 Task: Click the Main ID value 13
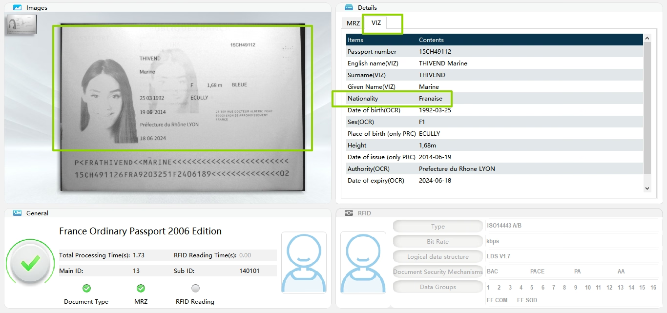(136, 271)
